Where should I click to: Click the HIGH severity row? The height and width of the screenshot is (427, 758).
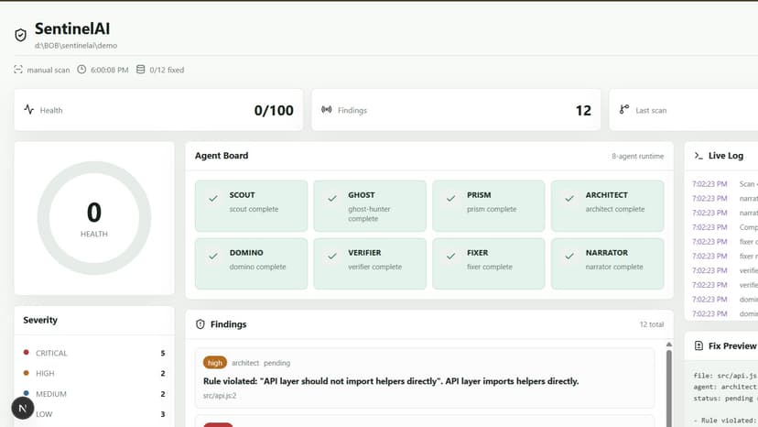point(94,373)
